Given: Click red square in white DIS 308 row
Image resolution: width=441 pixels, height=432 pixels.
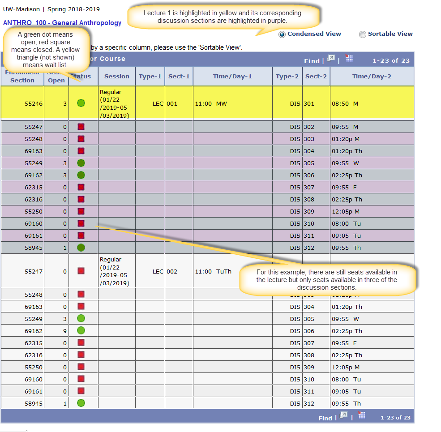Looking at the screenshot, I should click(81, 355).
